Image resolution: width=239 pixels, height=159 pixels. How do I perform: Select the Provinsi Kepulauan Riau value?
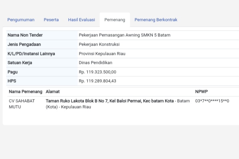(x=102, y=54)
